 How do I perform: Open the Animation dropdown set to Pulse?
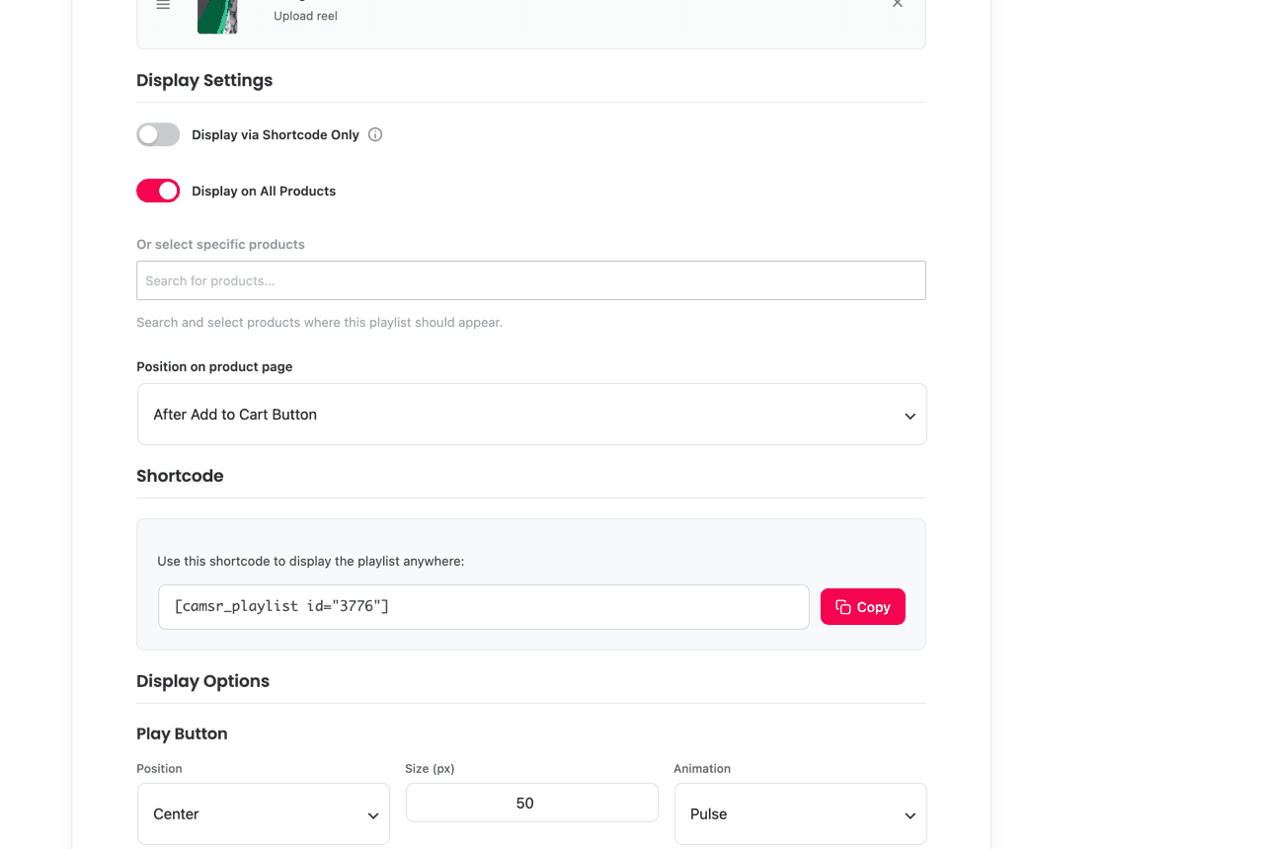(801, 814)
